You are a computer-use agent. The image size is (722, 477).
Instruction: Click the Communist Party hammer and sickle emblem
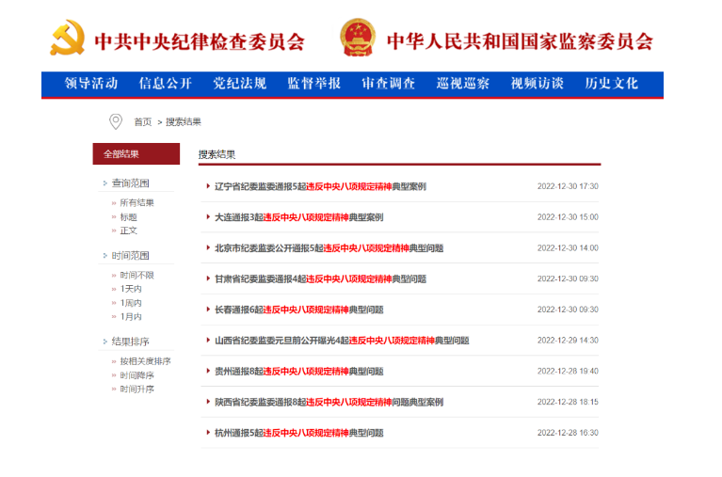(68, 38)
